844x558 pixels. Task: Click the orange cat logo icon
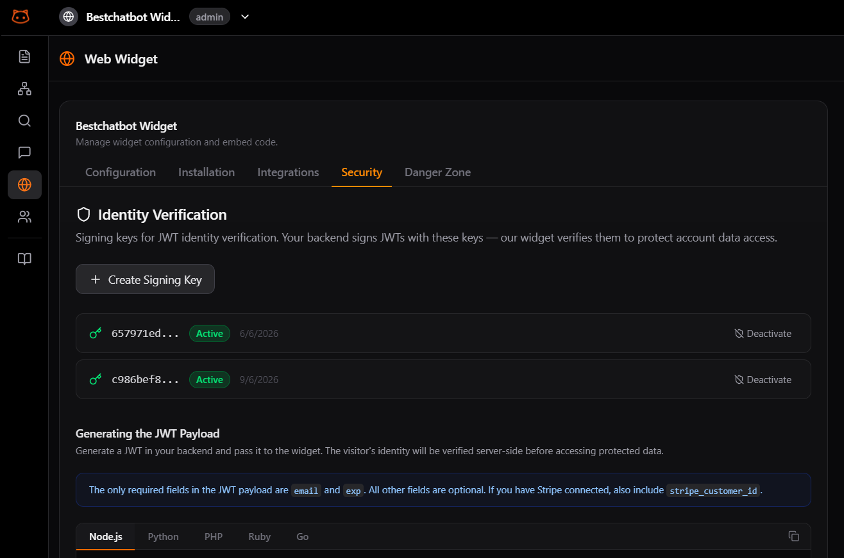pyautogui.click(x=21, y=17)
